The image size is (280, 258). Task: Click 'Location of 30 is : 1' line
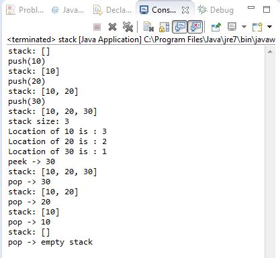pos(58,151)
